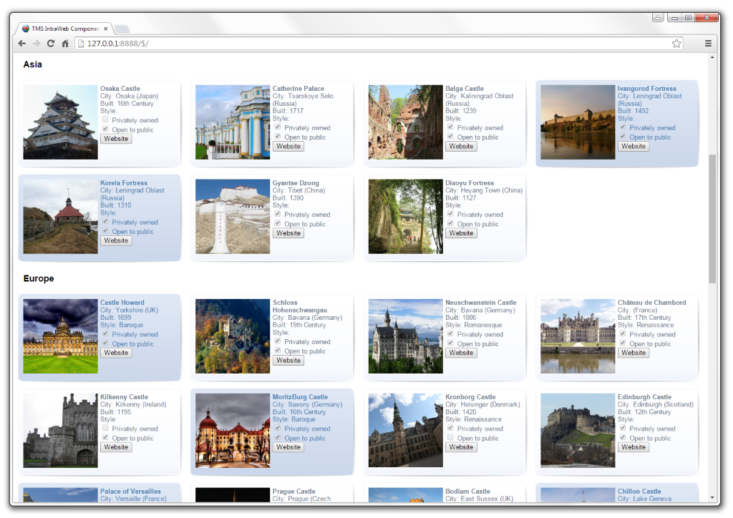Click the browser back arrow

(22, 44)
